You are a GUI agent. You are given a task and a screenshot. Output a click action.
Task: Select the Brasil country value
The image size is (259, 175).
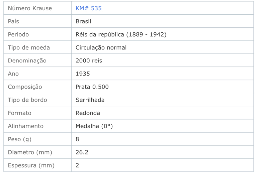[x=83, y=21]
